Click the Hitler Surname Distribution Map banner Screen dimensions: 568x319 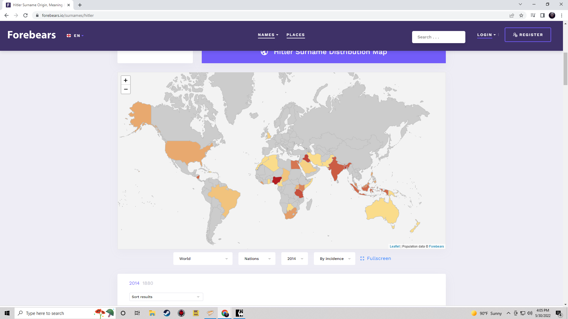[324, 56]
